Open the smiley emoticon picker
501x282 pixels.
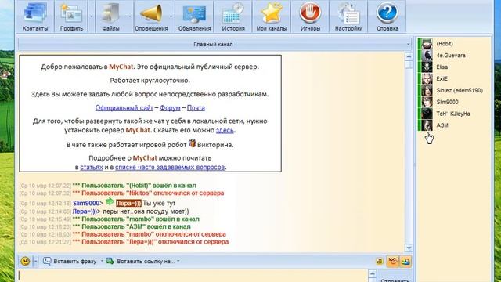click(x=25, y=261)
